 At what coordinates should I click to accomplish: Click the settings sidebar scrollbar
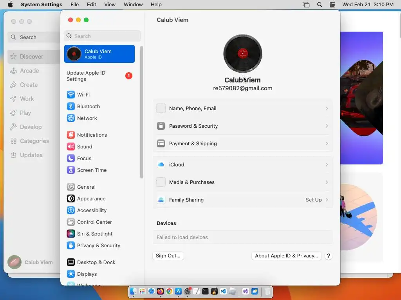coord(142,112)
